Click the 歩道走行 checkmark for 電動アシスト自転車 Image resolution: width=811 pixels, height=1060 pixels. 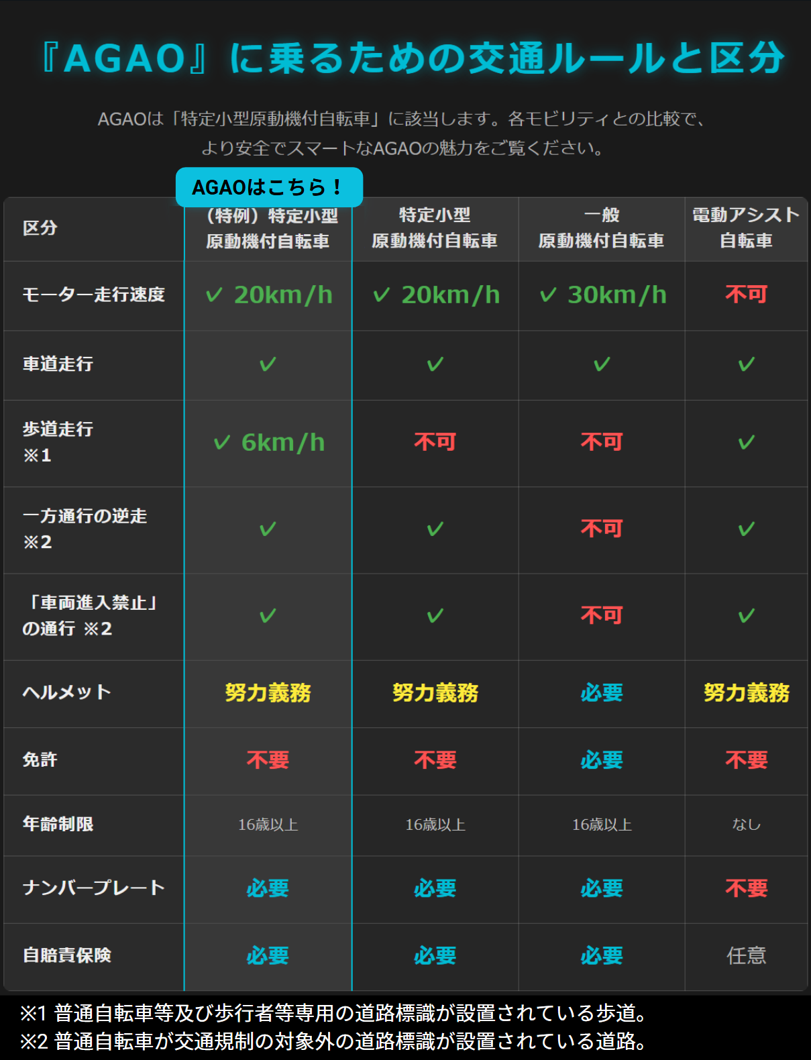746,443
